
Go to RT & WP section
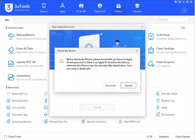pos(81,8)
